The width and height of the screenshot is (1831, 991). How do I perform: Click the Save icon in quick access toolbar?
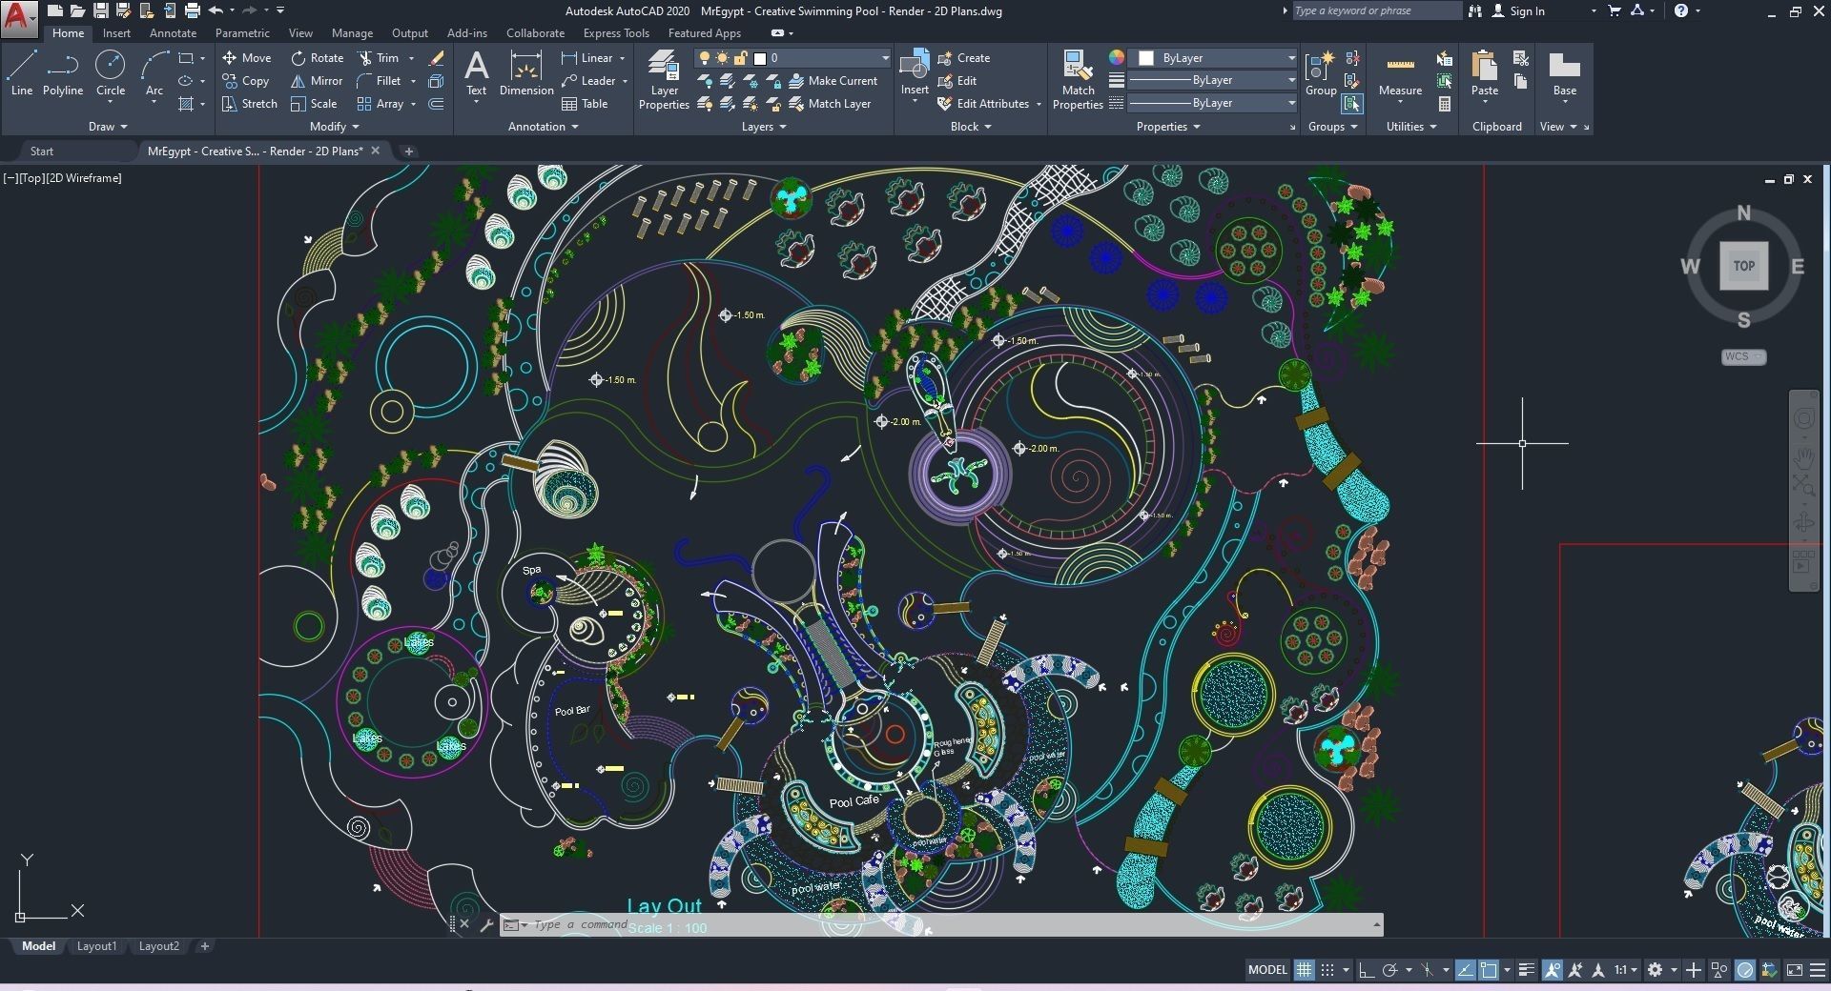tap(100, 10)
